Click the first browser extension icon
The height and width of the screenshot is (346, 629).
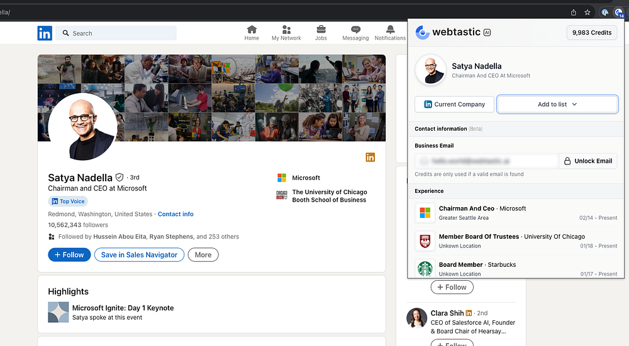604,13
